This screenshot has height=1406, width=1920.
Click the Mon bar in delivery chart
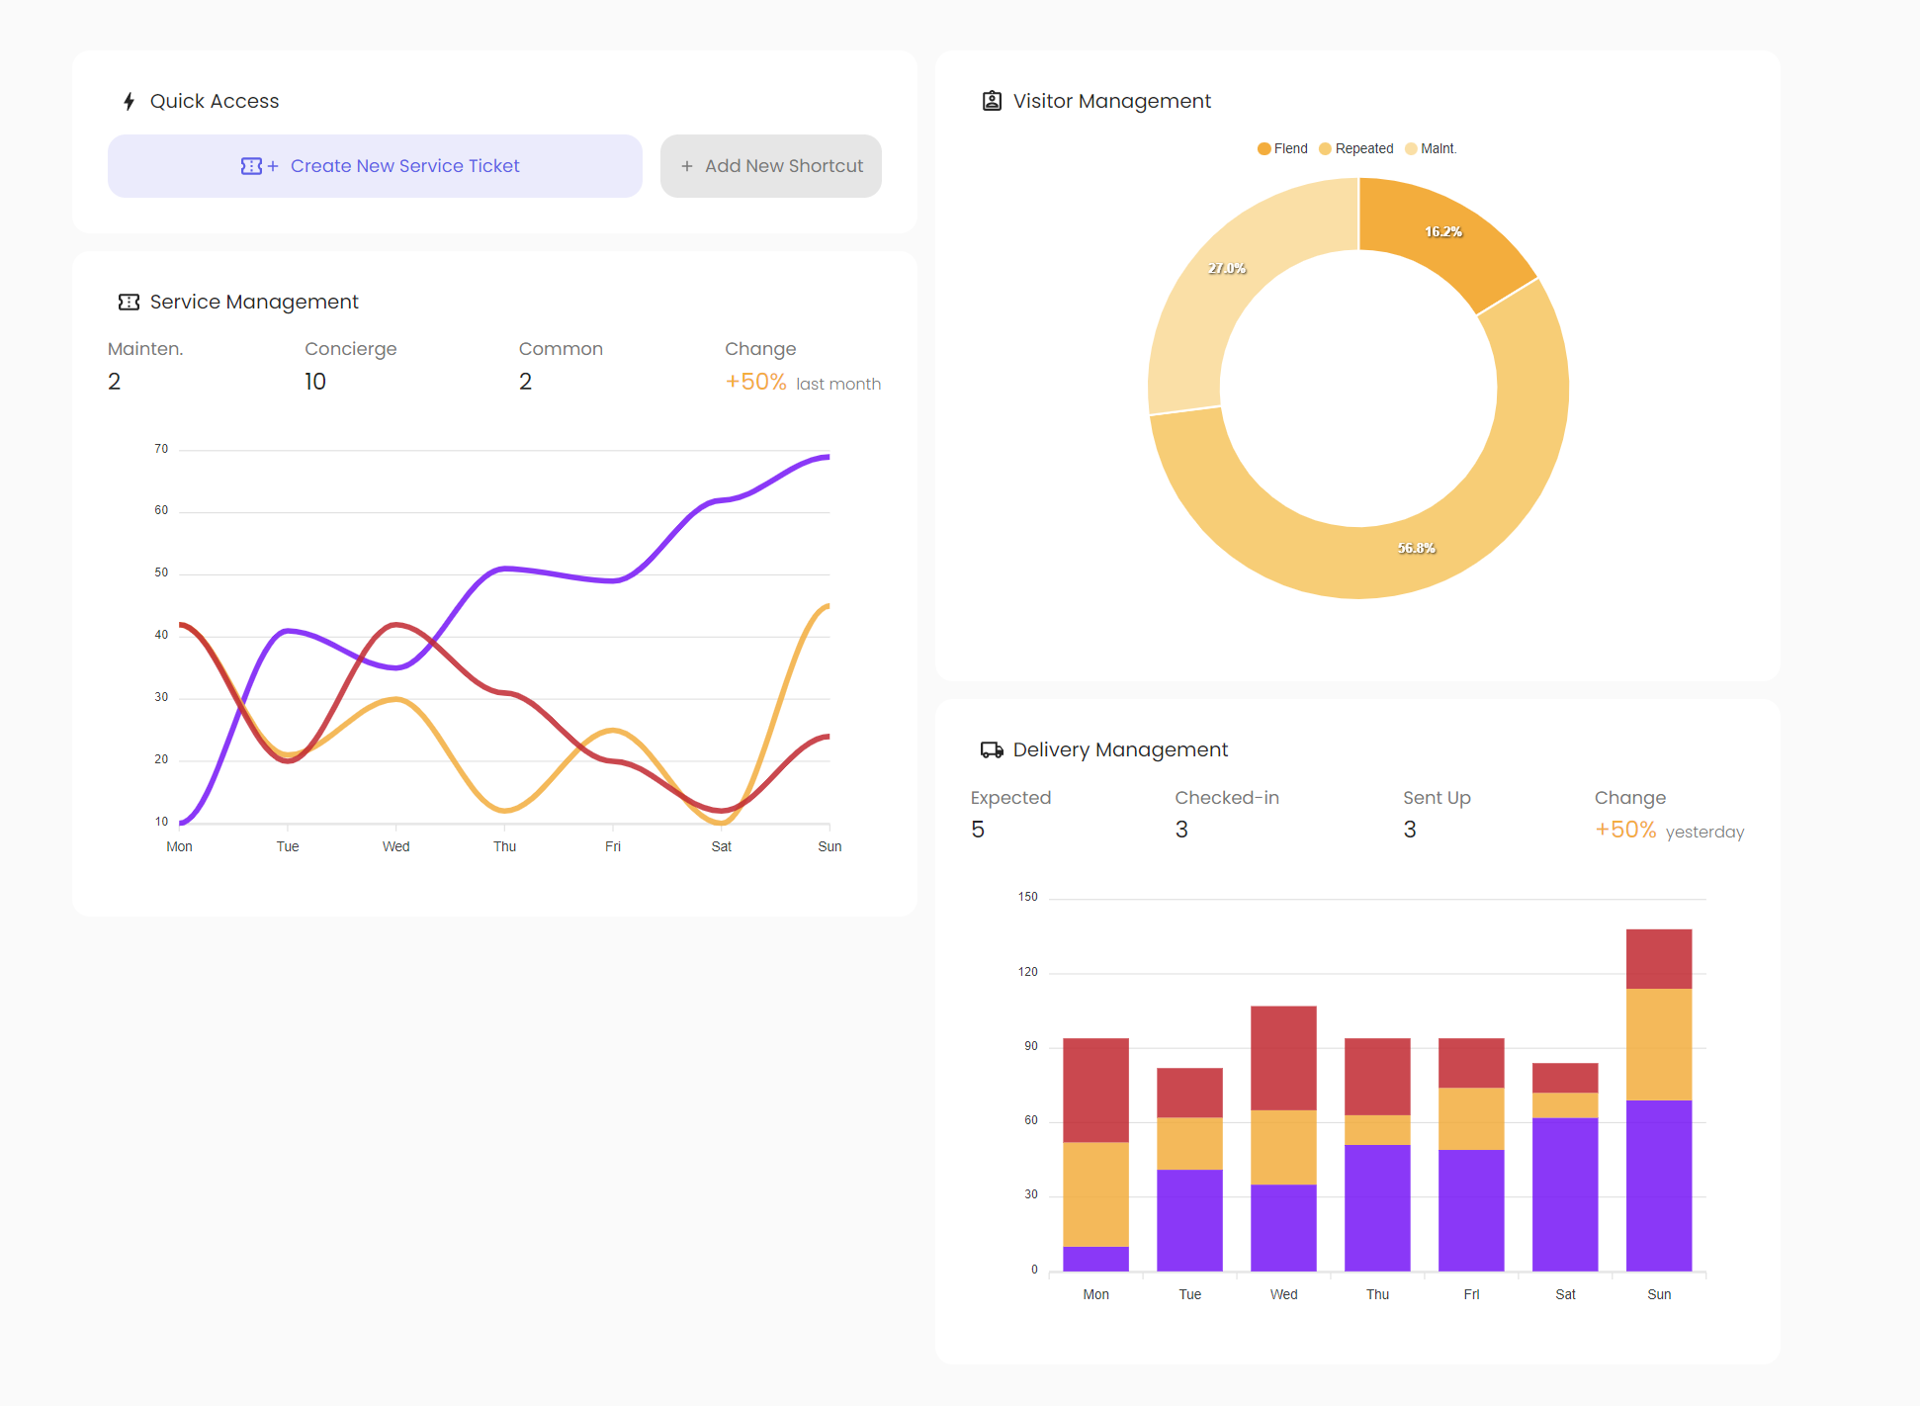click(x=1095, y=1155)
